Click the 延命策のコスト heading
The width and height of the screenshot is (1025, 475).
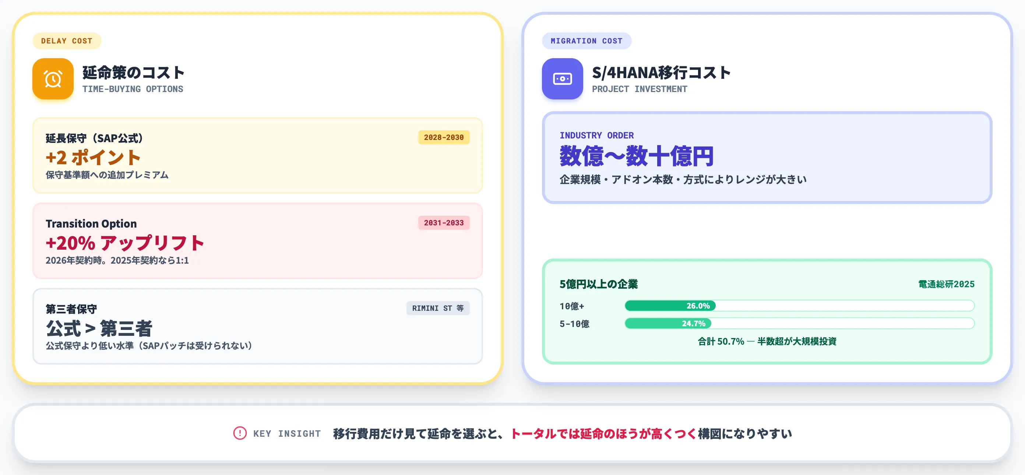tap(134, 73)
